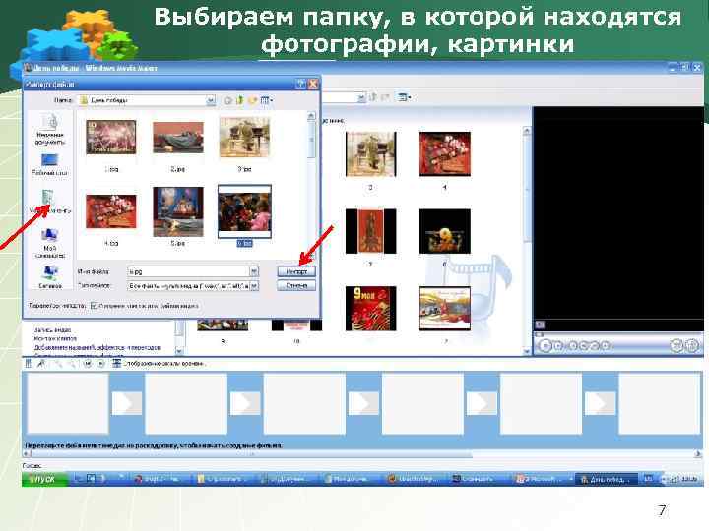Select the 5.jpg thumbnail
This screenshot has height=531, width=709.
pyautogui.click(x=178, y=211)
